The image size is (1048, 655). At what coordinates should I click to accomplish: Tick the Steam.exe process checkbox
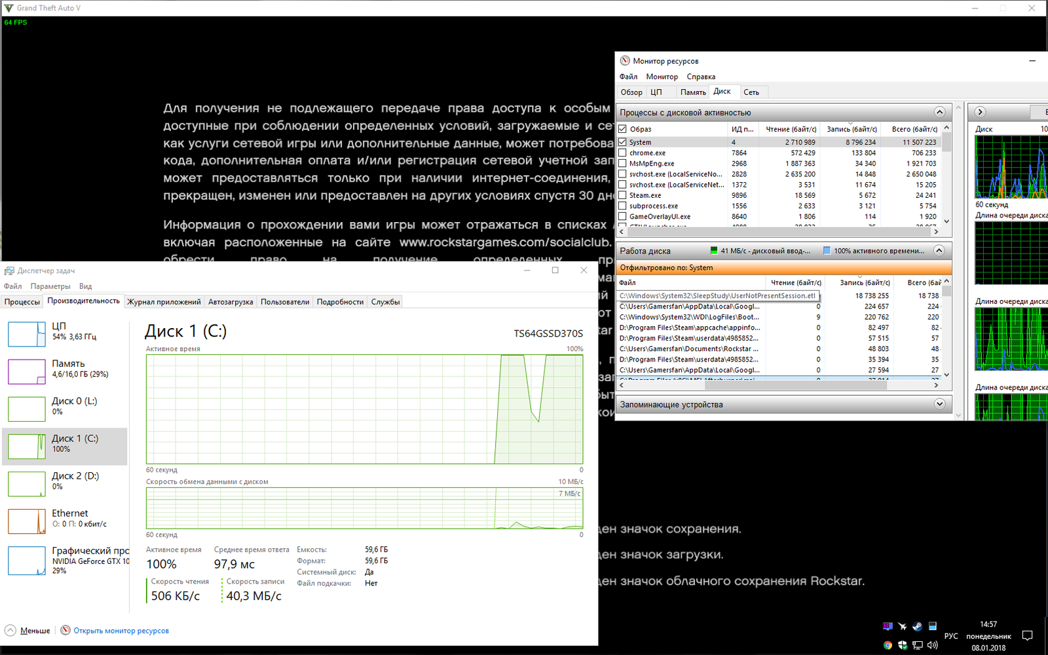click(x=623, y=195)
